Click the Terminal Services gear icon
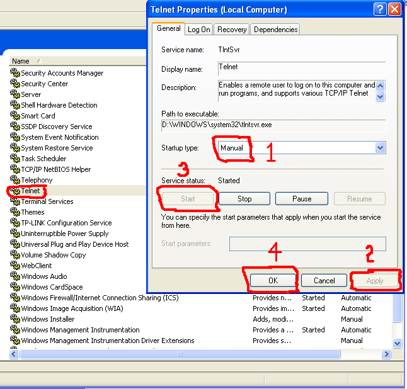The image size is (407, 389). click(15, 201)
